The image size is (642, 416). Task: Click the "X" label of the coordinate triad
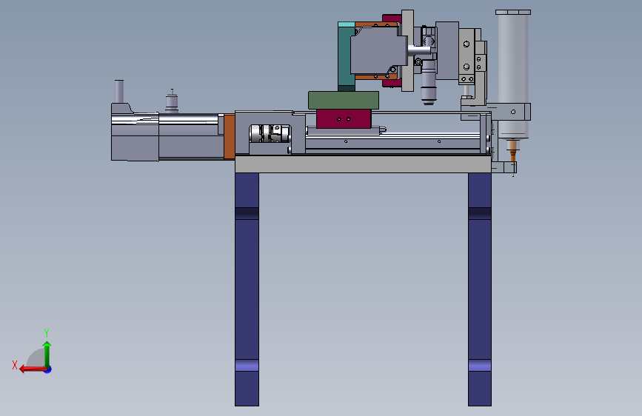(x=15, y=365)
